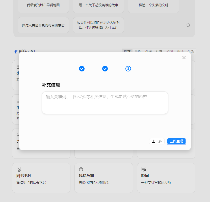
Task: Click the UFO icon on the 科幻故事 card
Action: pyautogui.click(x=81, y=169)
